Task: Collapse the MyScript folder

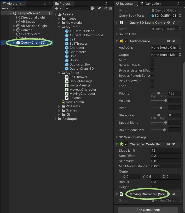Action: click(59, 73)
